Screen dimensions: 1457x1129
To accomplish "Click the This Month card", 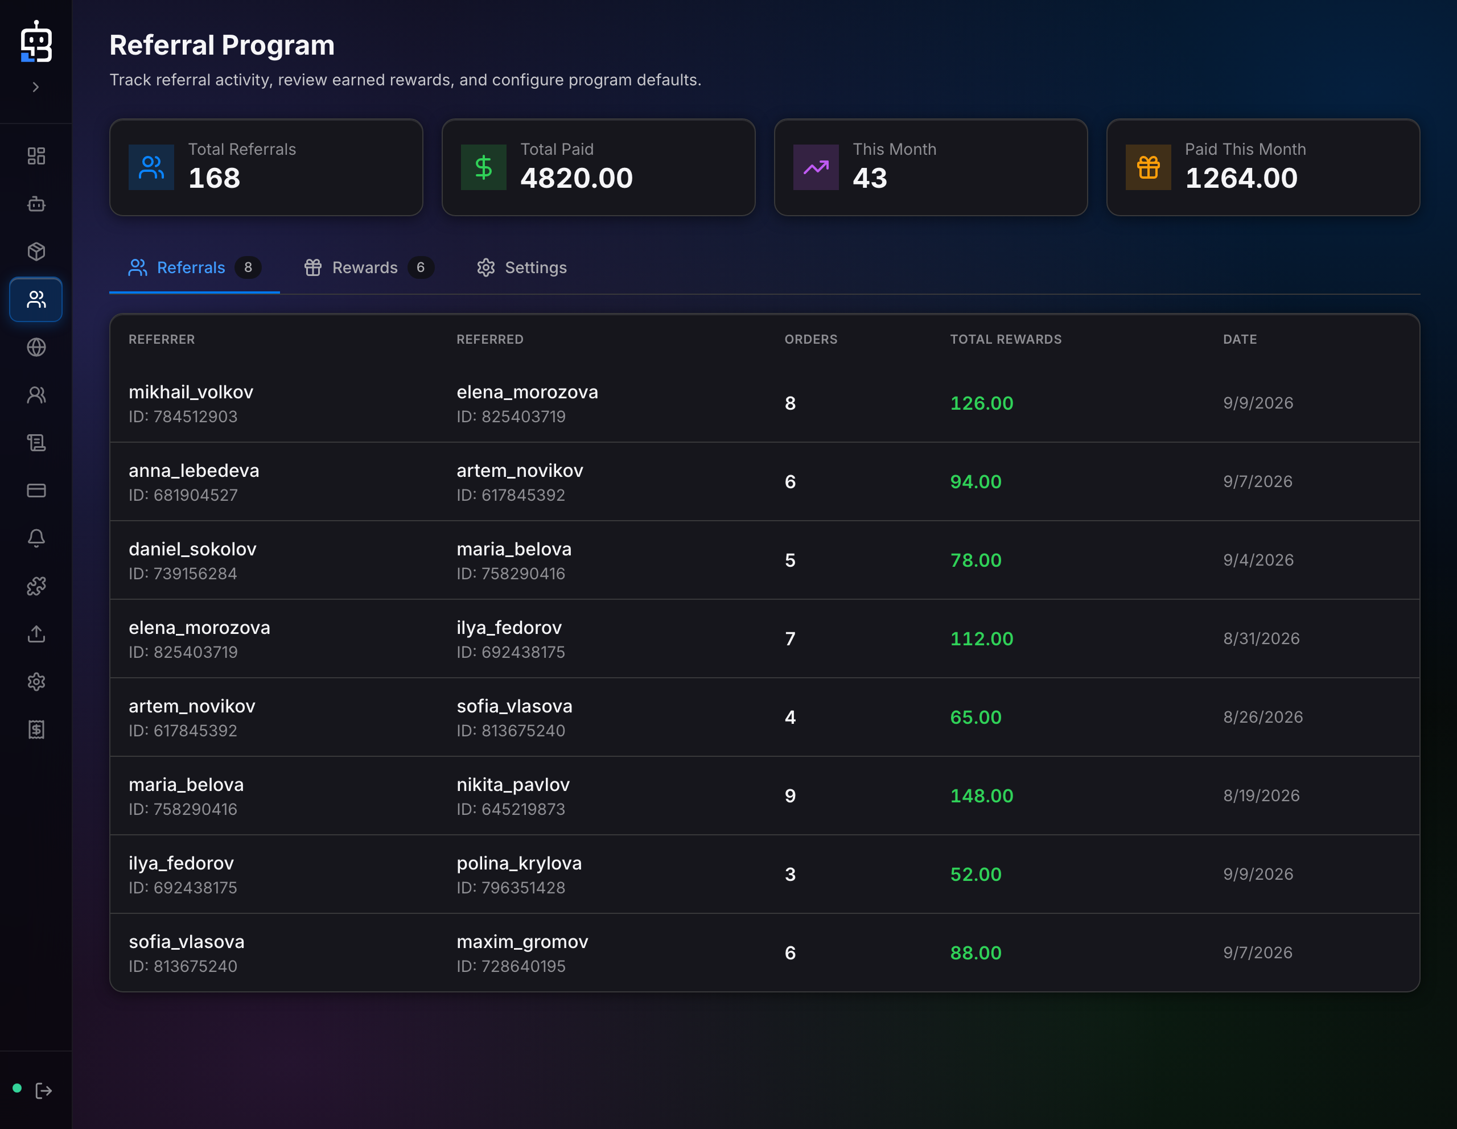I will 931,167.
